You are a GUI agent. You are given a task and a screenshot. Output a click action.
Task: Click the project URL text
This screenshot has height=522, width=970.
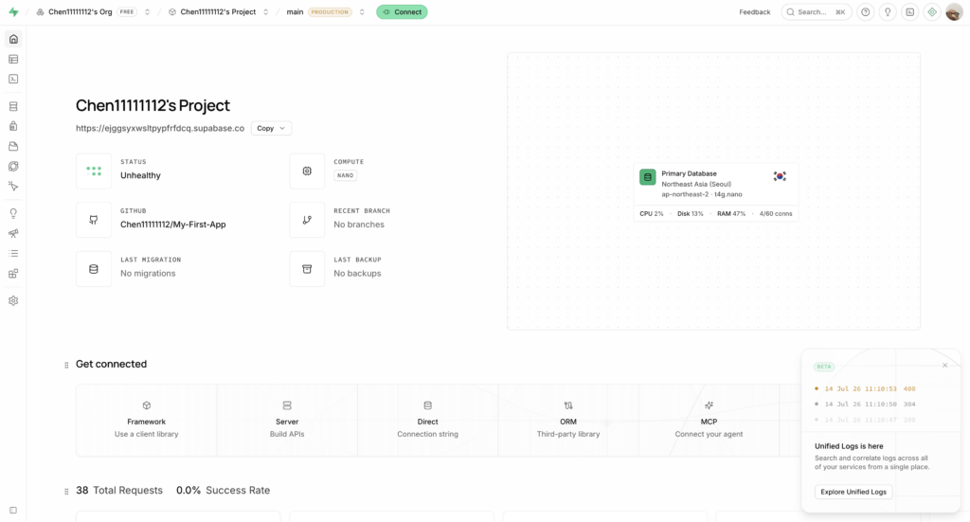coord(160,128)
